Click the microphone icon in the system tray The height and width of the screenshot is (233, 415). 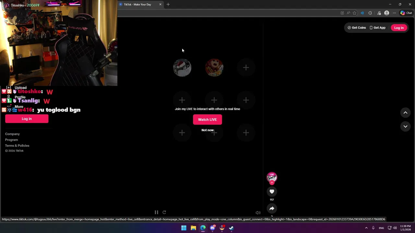(x=373, y=228)
